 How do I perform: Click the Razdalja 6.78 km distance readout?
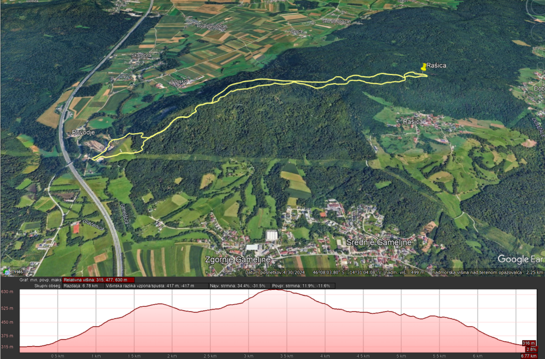point(81,285)
